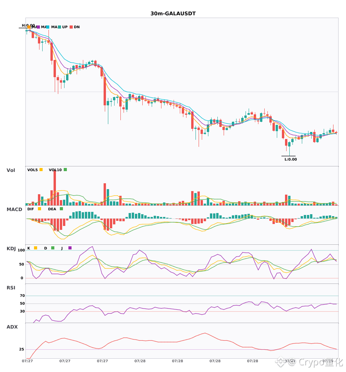The width and height of the screenshot is (346, 372).
Task: Click the orange MA legend swatch
Action: 29,27
